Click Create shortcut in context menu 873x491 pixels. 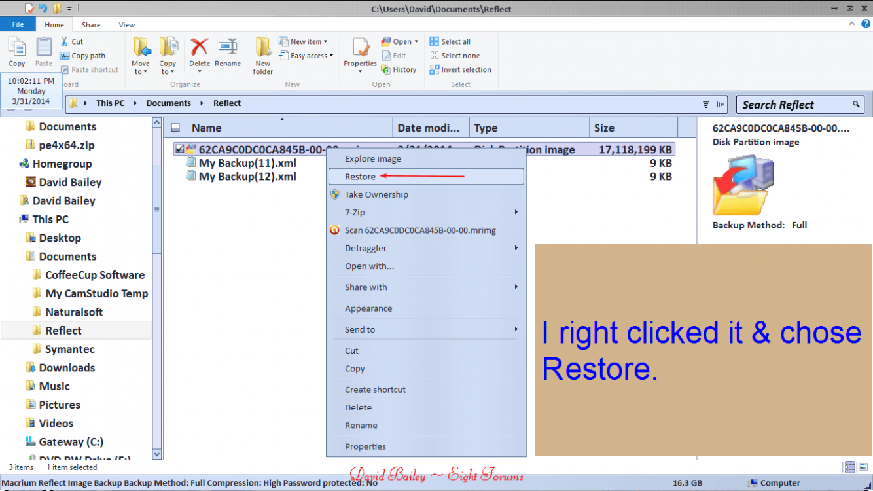tap(426, 390)
